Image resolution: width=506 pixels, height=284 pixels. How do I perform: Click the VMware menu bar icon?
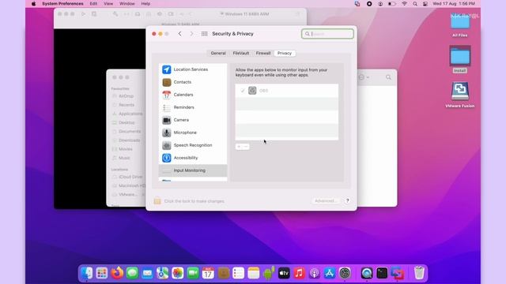click(357, 4)
